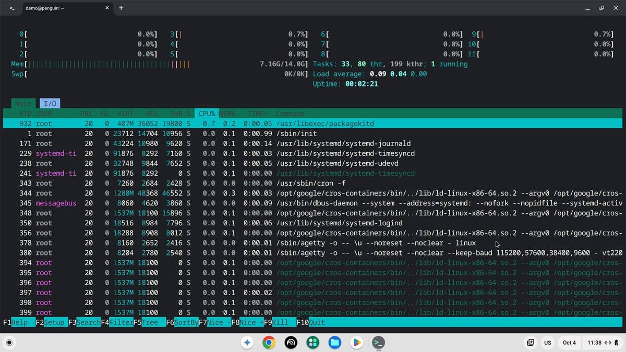Open Google Play Store on shelf
The image size is (626, 352).
click(x=357, y=343)
